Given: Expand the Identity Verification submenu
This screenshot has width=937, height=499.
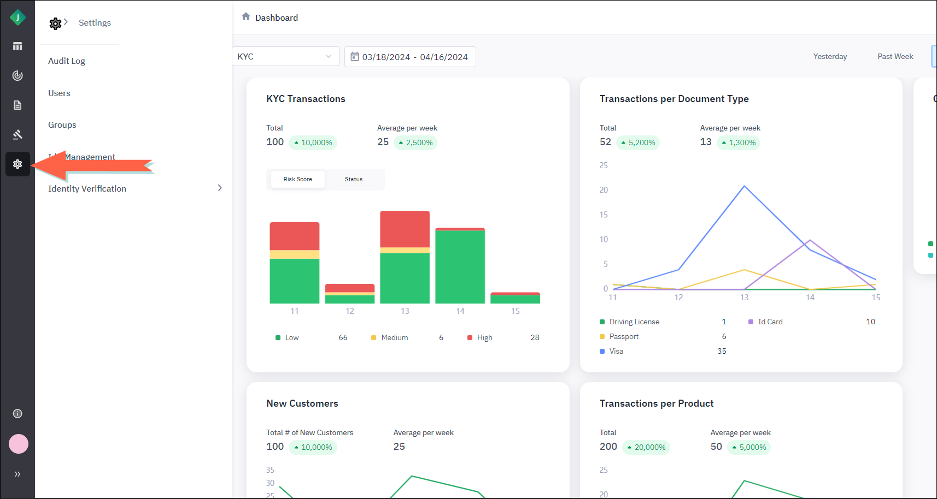Looking at the screenshot, I should [x=220, y=188].
